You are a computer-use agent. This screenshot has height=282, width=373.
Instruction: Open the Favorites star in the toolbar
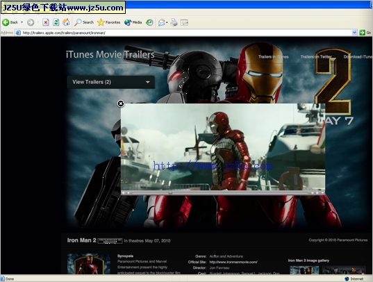[109, 22]
